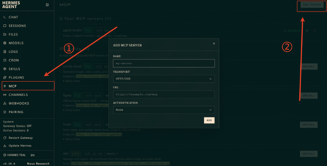Click the v0.28.0 version text

(9, 164)
